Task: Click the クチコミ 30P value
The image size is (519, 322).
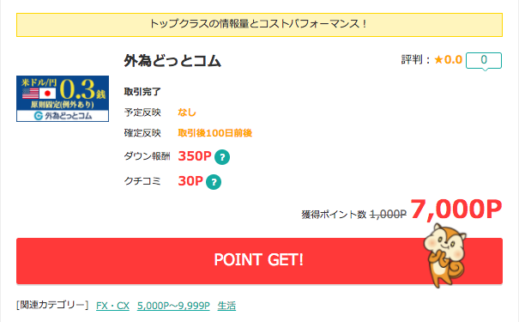Action: (190, 181)
